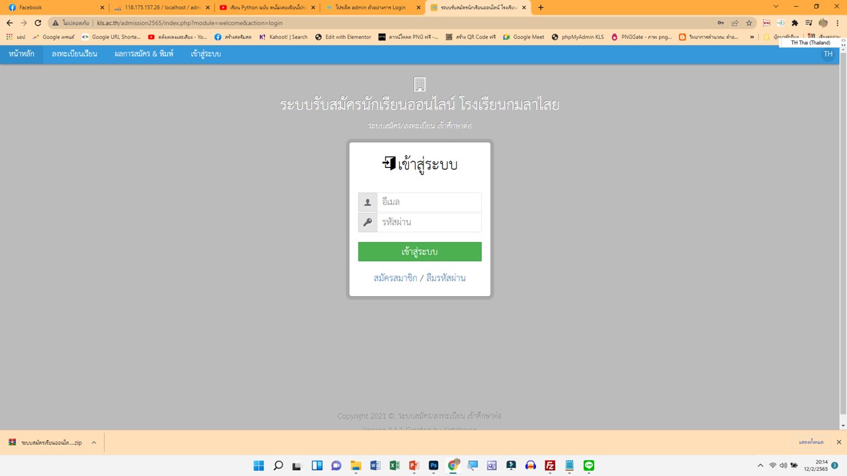Close the downloads bar

pyautogui.click(x=838, y=442)
